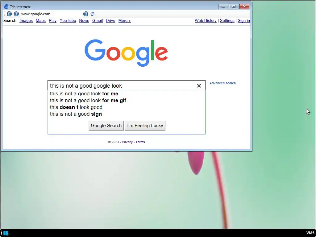The width and height of the screenshot is (316, 237).
Task: Click the I'm Feeling Lucky button
Action: coord(145,126)
